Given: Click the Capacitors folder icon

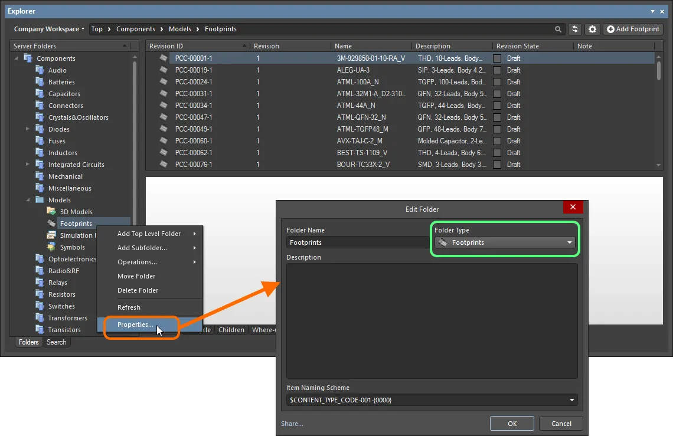Looking at the screenshot, I should (40, 94).
